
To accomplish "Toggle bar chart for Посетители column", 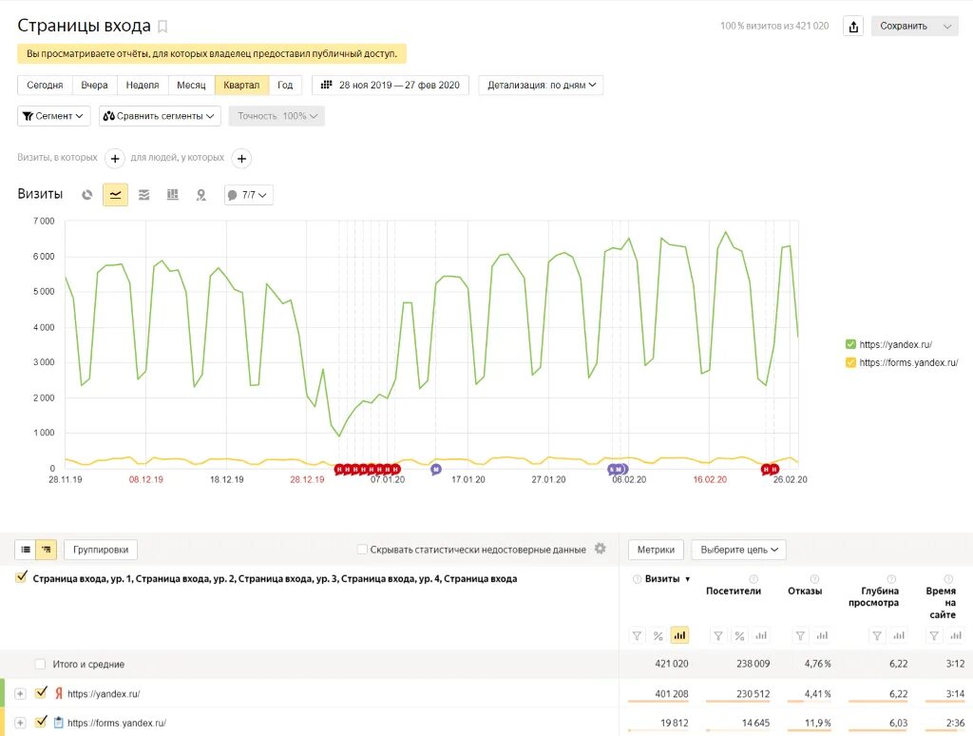I will tap(761, 635).
